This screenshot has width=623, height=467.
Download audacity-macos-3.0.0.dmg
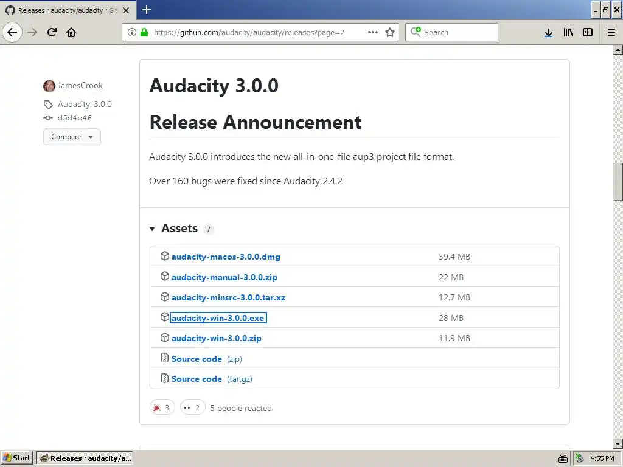[226, 257]
